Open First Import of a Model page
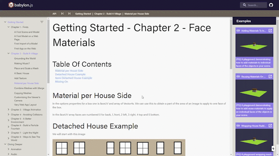 point(26,44)
